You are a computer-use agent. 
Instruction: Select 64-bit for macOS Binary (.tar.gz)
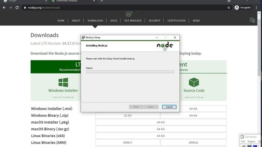click(161, 129)
